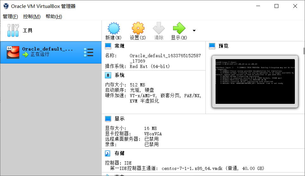Open the Settings (设置) gear icon

pyautogui.click(x=138, y=28)
